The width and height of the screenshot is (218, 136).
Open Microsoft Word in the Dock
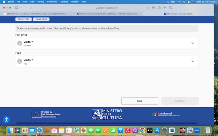(172, 131)
